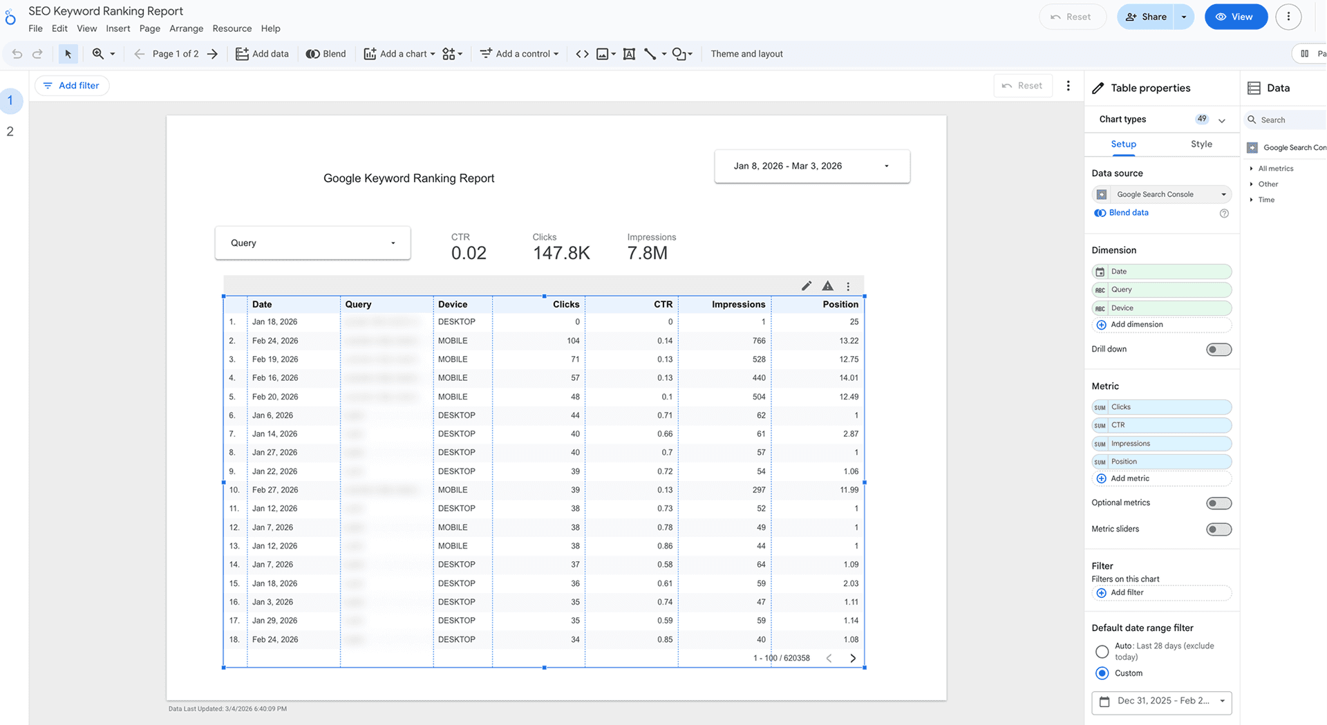Open the line tool
Image resolution: width=1327 pixels, height=725 pixels.
(x=650, y=53)
